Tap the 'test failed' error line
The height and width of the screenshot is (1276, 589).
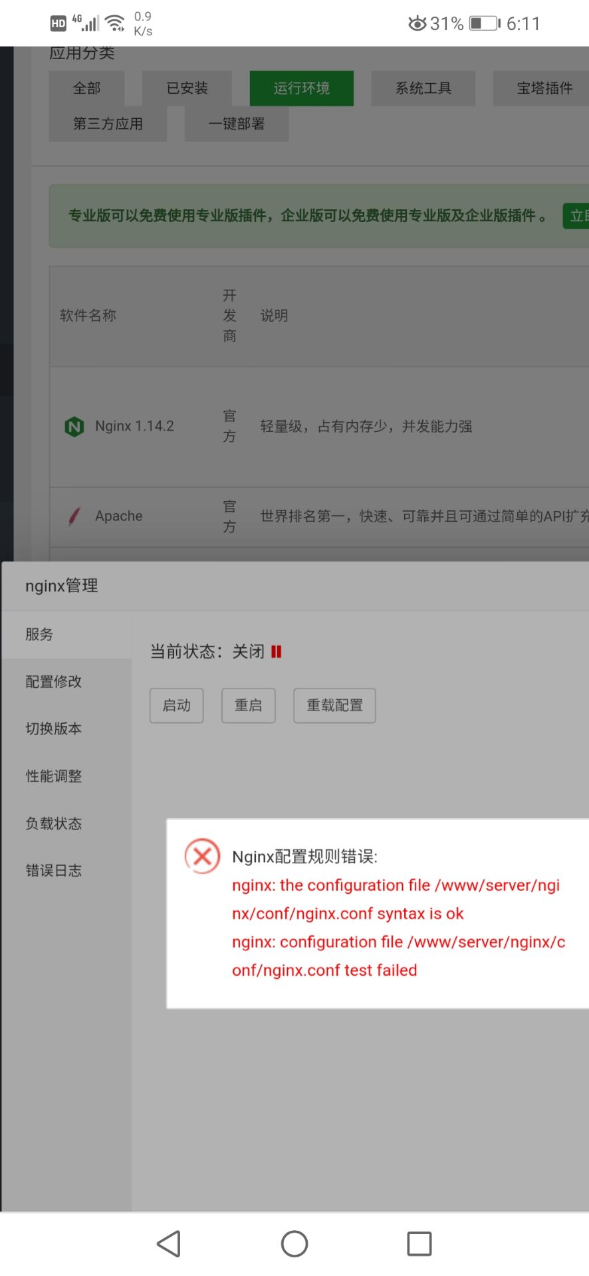(324, 970)
